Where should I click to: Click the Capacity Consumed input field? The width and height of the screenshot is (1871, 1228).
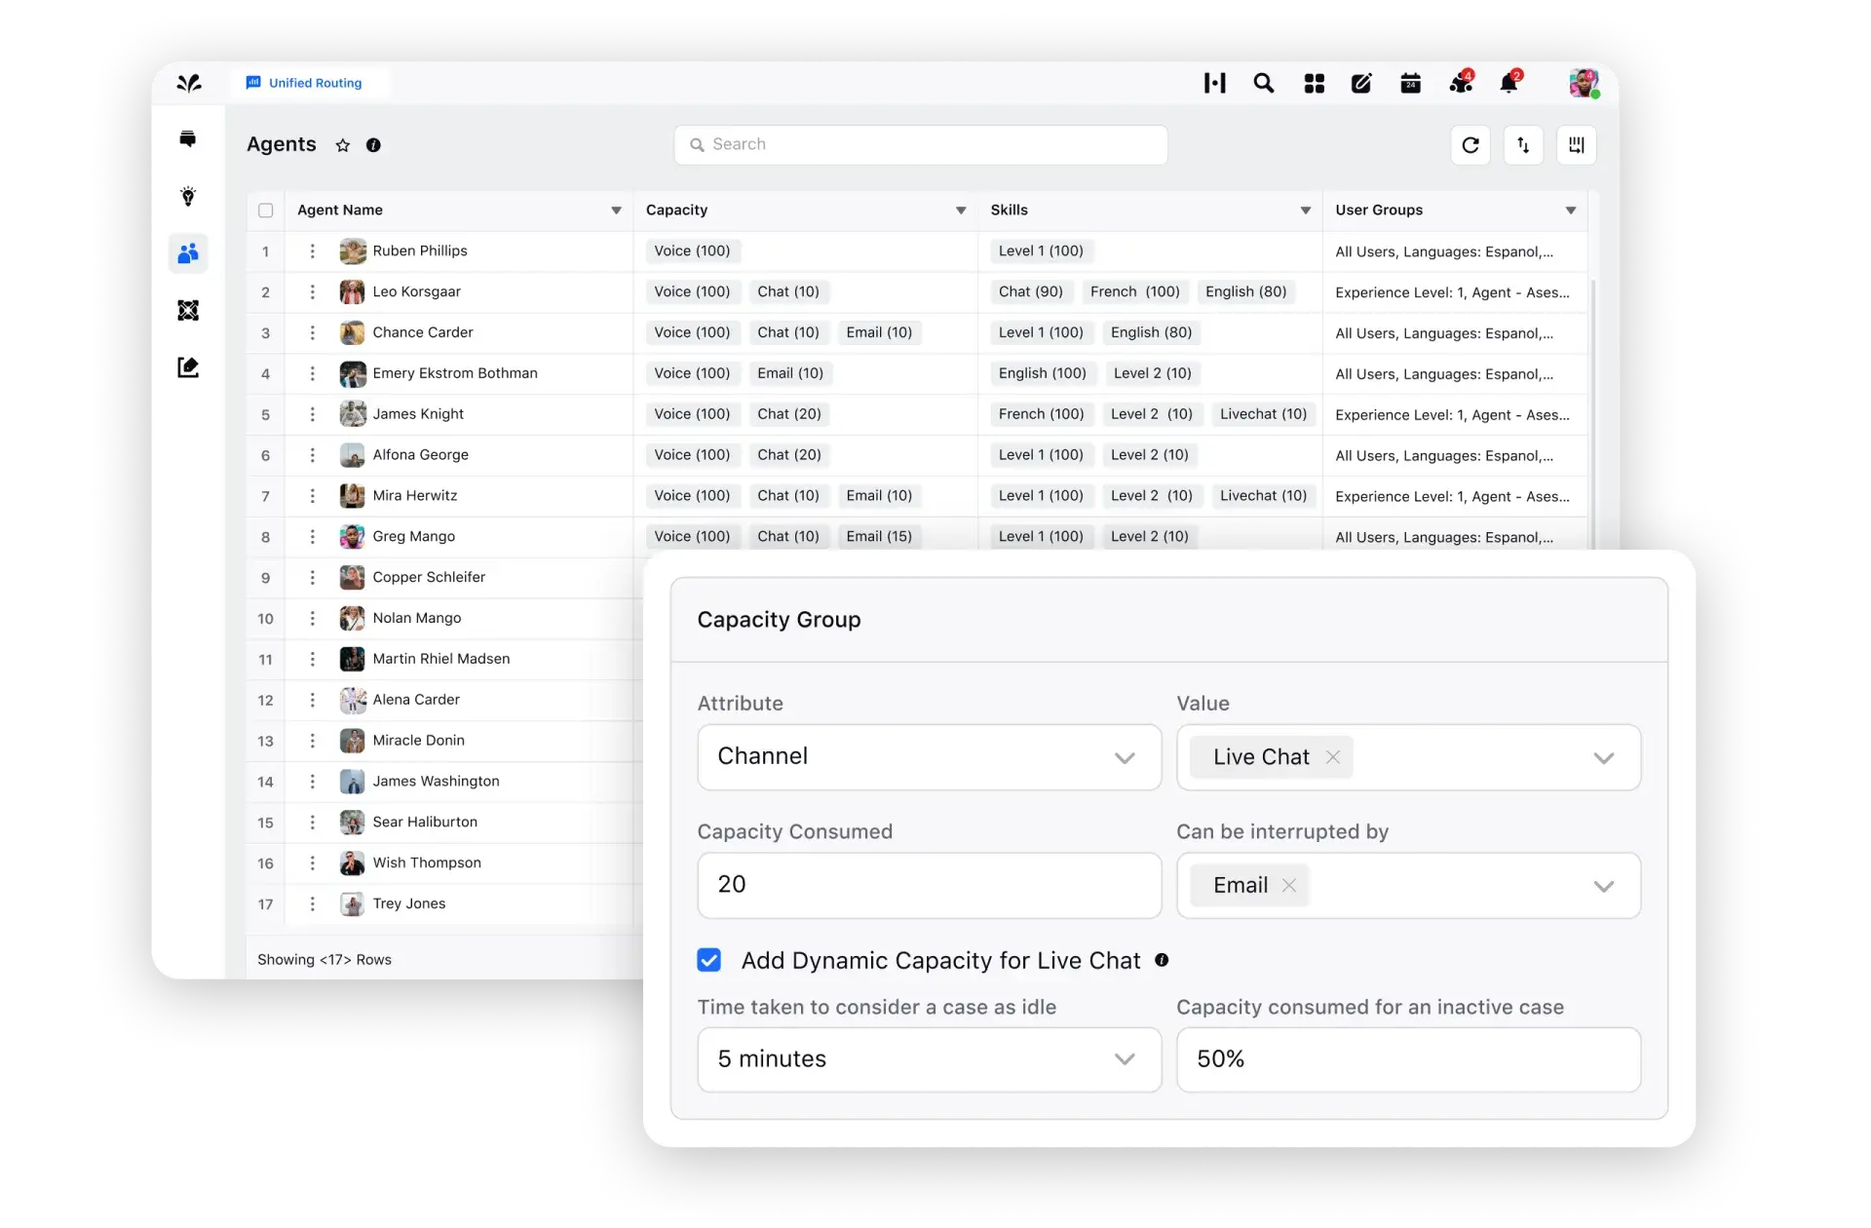pyautogui.click(x=928, y=884)
